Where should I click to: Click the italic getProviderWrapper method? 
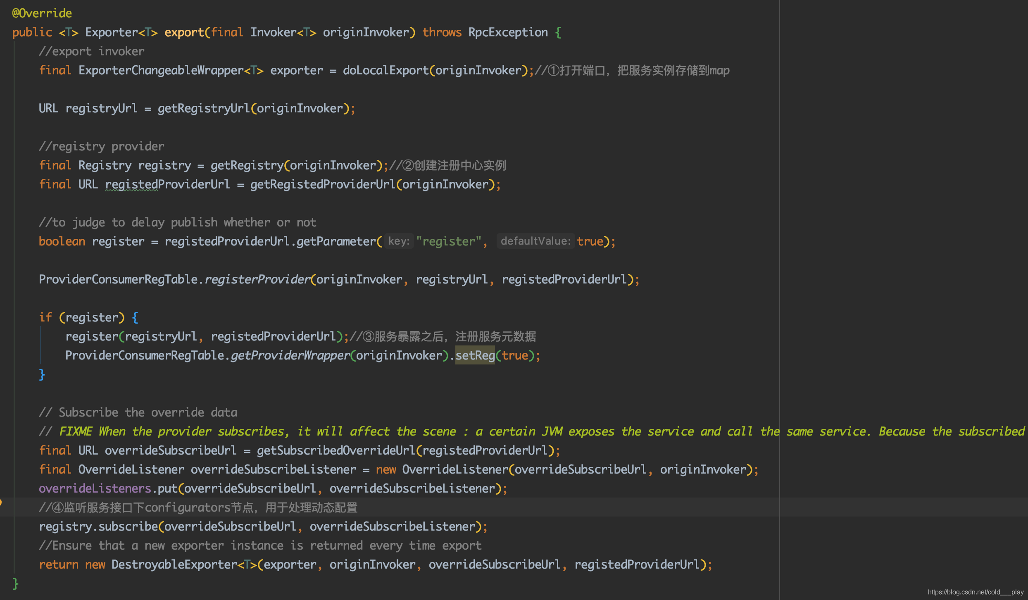(290, 355)
